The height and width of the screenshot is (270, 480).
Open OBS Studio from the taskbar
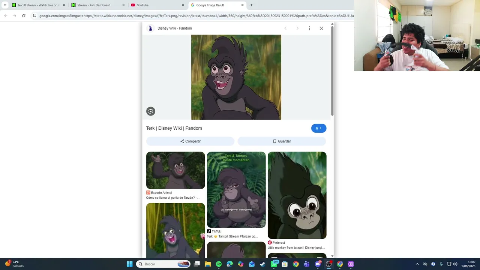click(329, 264)
